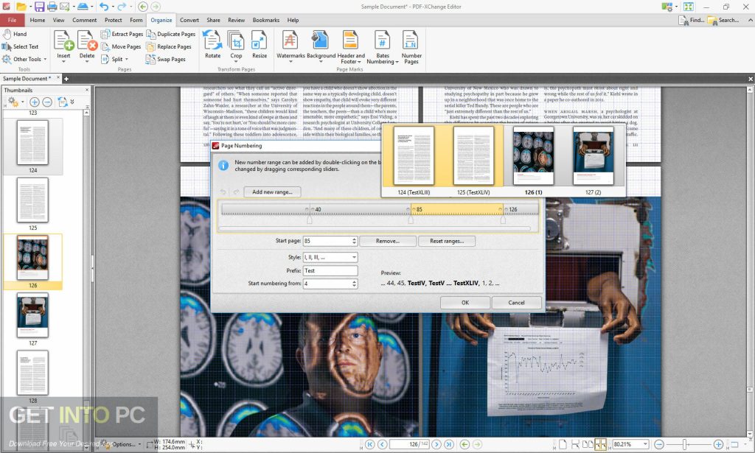Click the range slider handle at 40
The width and height of the screenshot is (755, 453).
309,220
